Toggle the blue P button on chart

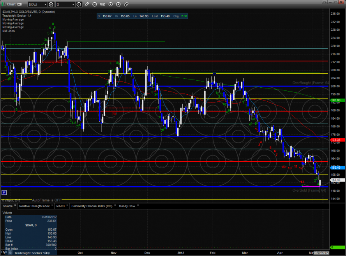click(4, 192)
